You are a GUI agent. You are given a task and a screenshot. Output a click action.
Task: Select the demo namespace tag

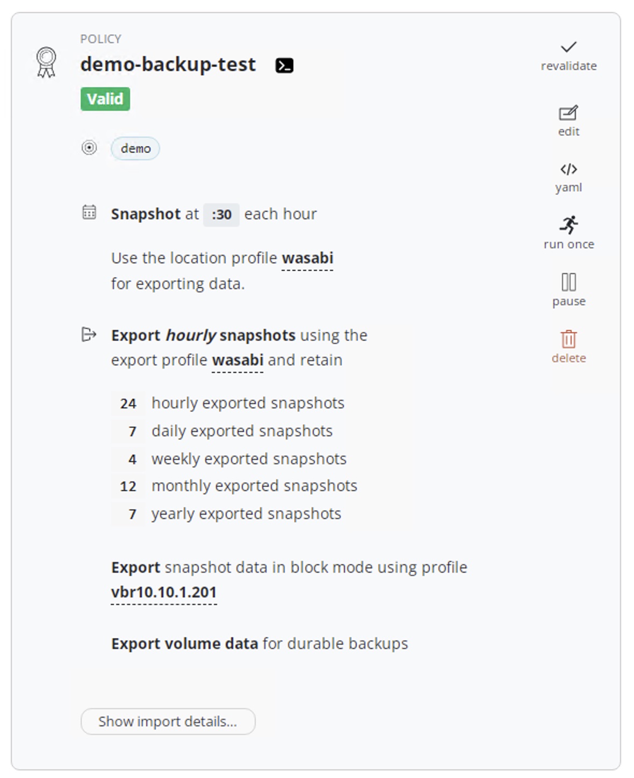(x=135, y=149)
